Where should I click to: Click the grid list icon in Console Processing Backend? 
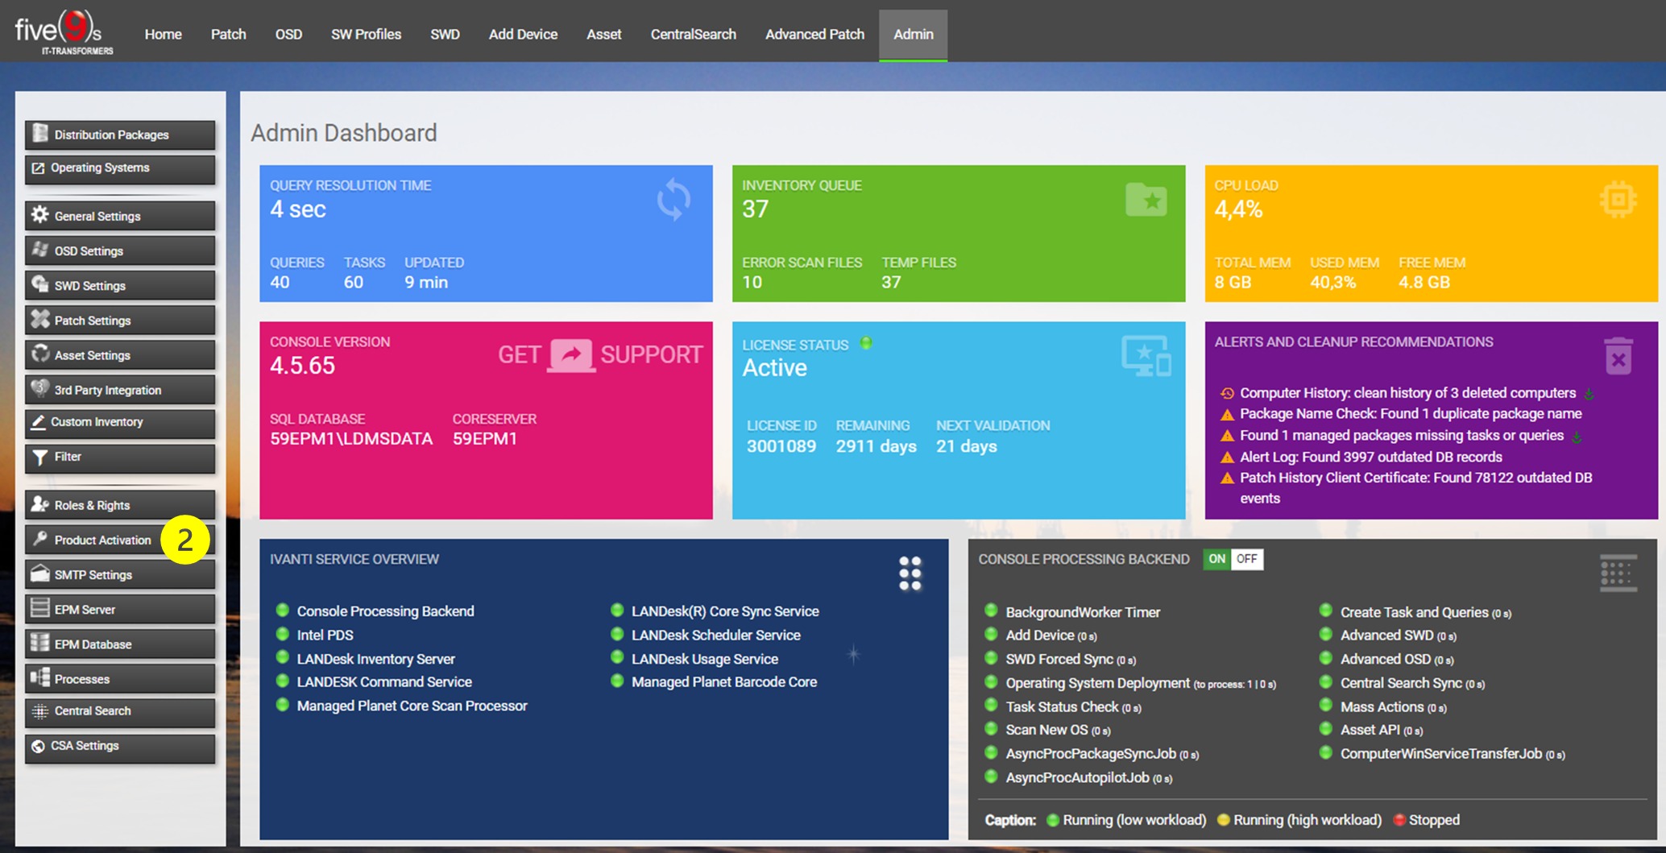click(x=1618, y=573)
